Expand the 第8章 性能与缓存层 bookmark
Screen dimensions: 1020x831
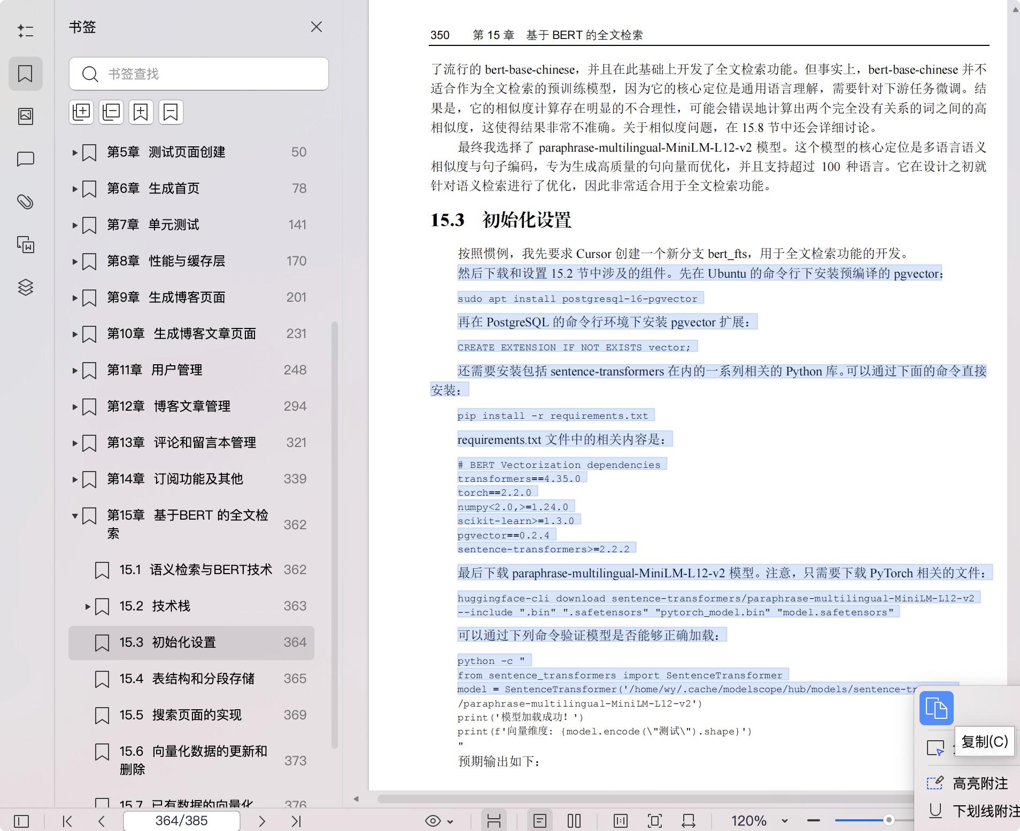(75, 262)
